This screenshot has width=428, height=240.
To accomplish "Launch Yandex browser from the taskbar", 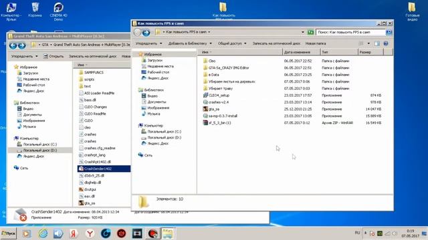I will click(90, 233).
